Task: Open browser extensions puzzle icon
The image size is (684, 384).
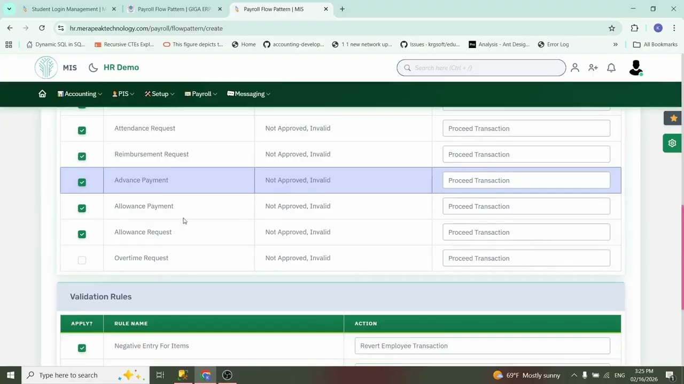Action: (x=634, y=28)
